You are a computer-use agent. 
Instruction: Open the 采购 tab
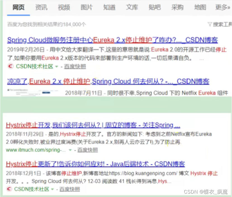click(x=177, y=7)
